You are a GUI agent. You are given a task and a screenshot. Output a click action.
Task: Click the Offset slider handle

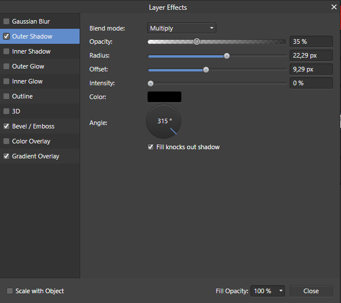click(206, 70)
